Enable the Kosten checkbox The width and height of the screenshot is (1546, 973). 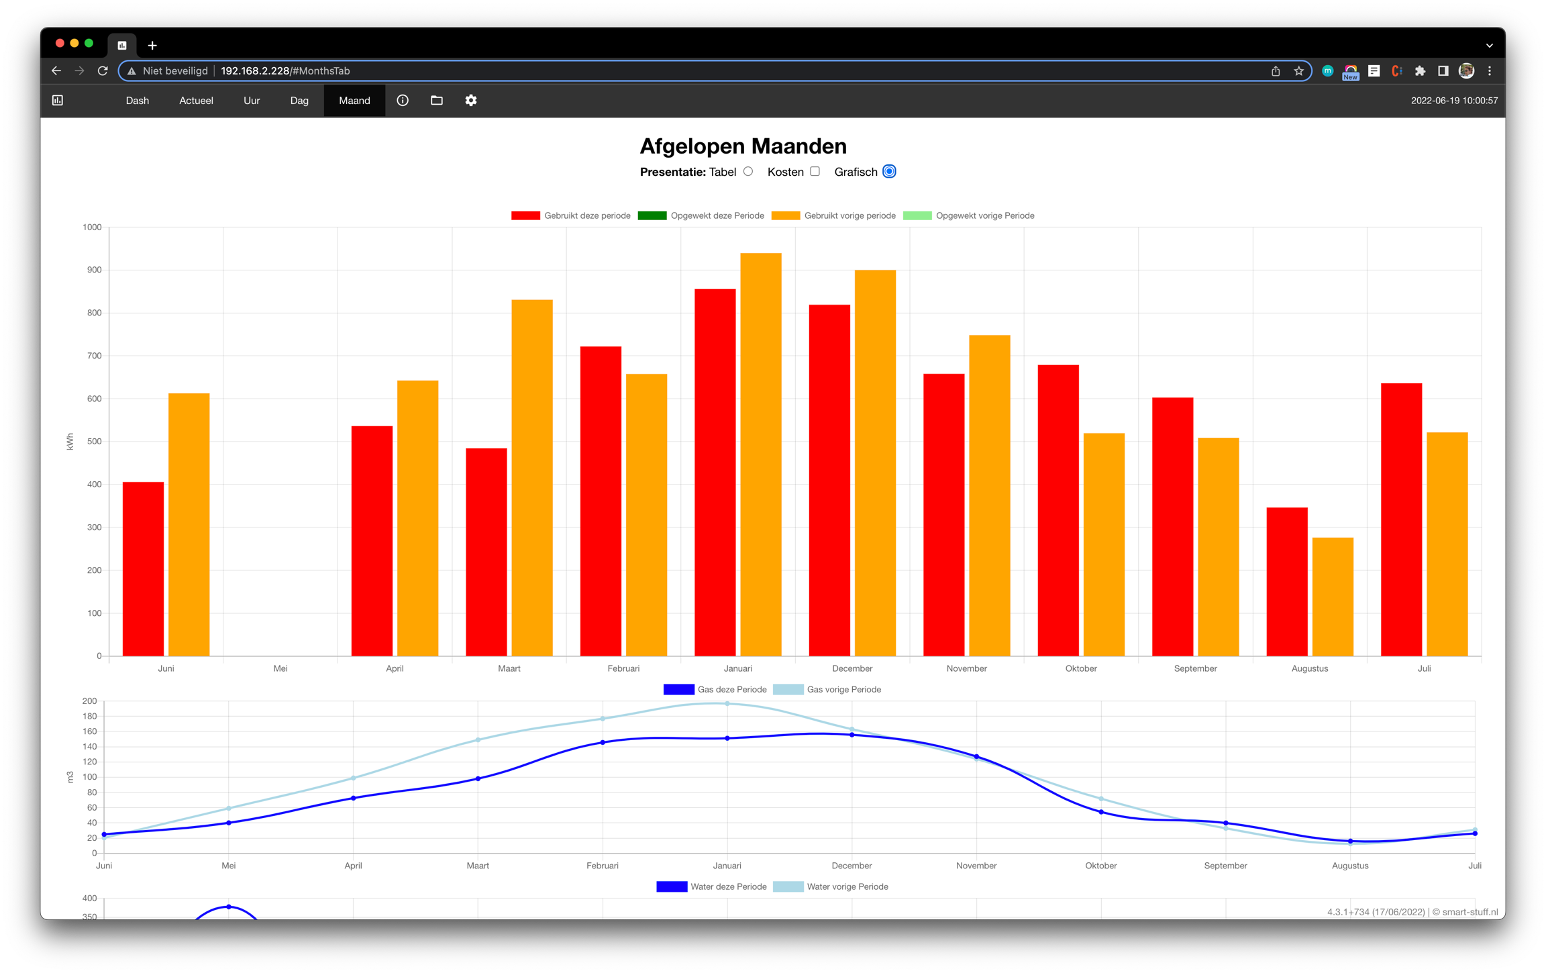coord(815,172)
